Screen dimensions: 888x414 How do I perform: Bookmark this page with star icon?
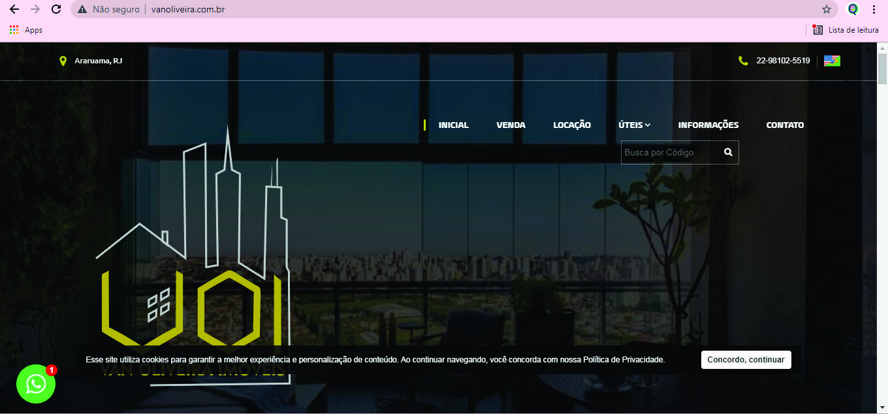coord(827,9)
